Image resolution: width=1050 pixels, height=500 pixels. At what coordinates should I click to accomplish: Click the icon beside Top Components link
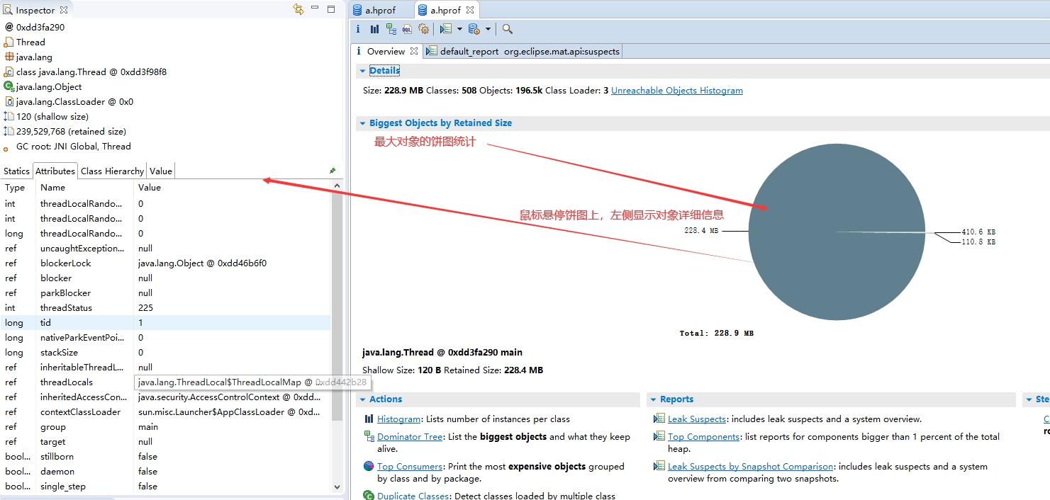pos(660,437)
